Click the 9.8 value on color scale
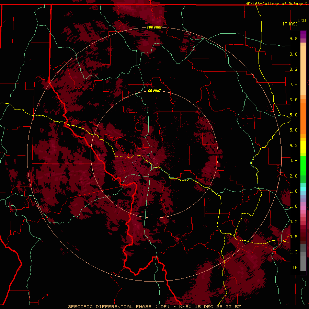Image resolution: width=309 pixels, height=309 pixels. click(x=294, y=38)
